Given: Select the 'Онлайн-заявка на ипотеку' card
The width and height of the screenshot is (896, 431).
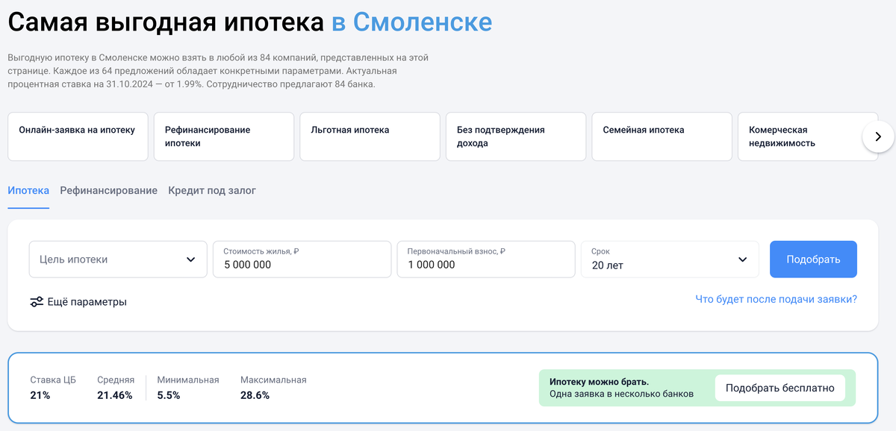Looking at the screenshot, I should pyautogui.click(x=78, y=136).
